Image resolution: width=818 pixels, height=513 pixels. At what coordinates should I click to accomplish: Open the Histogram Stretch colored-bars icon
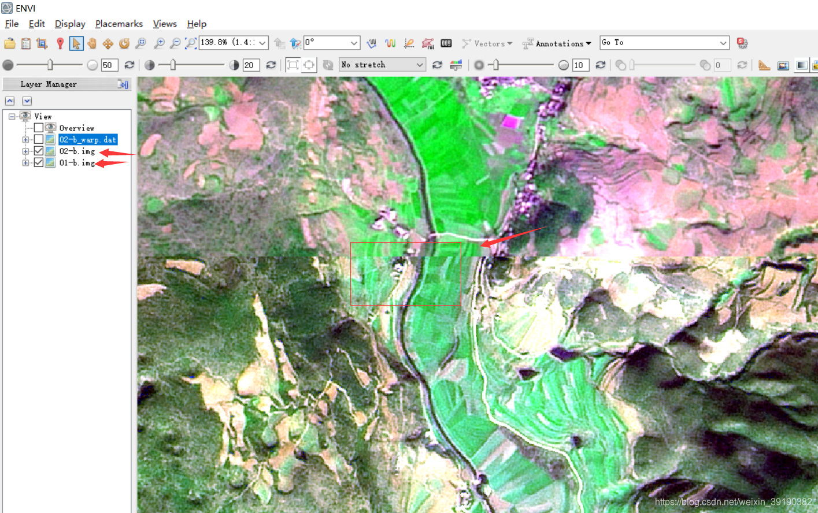[456, 65]
